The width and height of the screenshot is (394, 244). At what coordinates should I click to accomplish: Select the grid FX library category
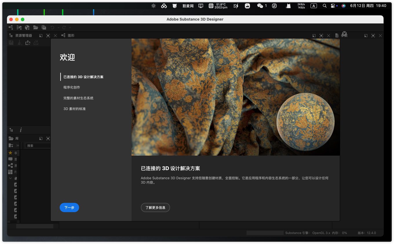point(10,172)
